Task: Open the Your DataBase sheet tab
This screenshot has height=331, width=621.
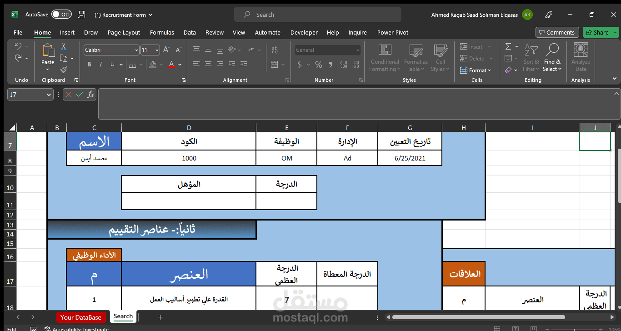Action: pos(81,317)
